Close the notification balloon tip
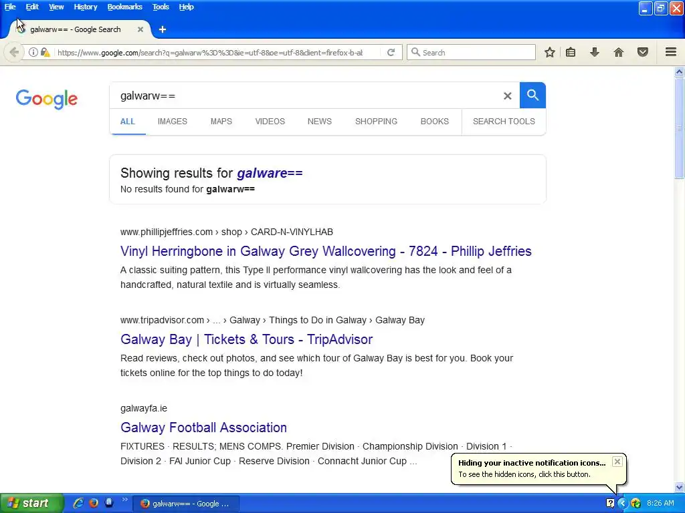This screenshot has height=513, width=685. pyautogui.click(x=617, y=462)
